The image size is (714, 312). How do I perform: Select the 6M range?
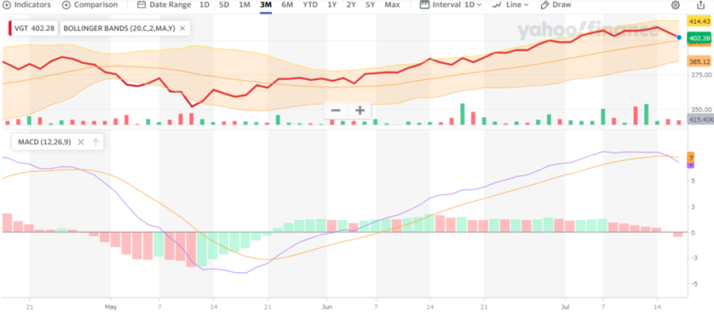pyautogui.click(x=287, y=5)
